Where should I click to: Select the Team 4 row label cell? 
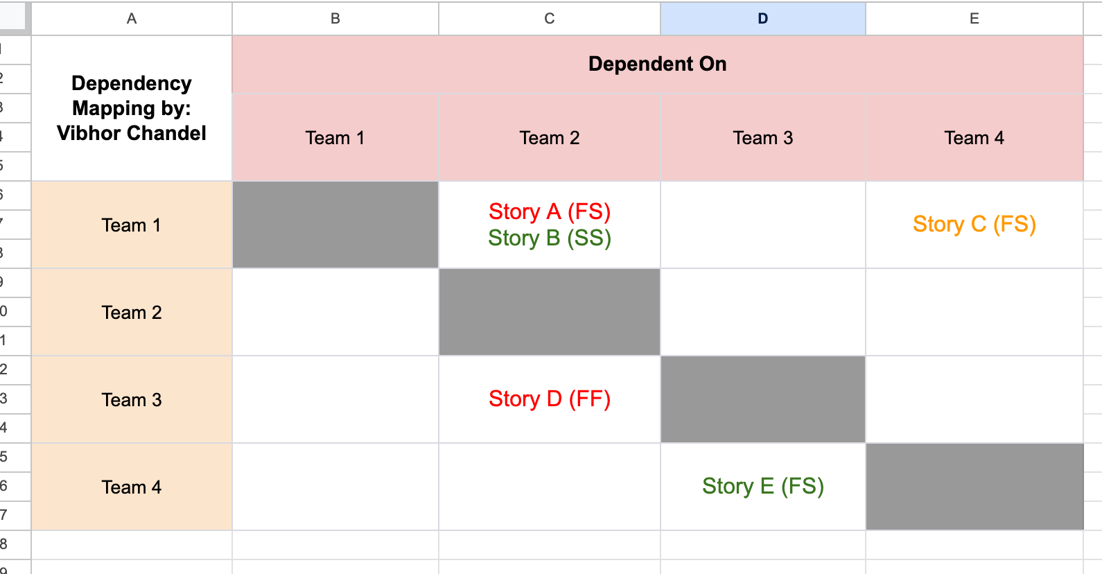(x=131, y=486)
